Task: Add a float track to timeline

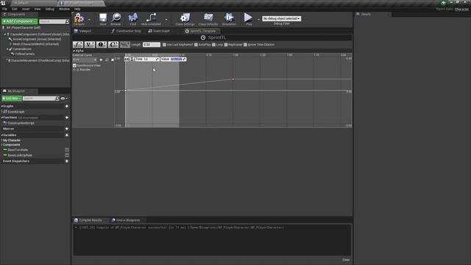Action: [78, 44]
